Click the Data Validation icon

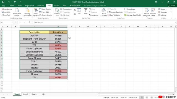(109, 15)
